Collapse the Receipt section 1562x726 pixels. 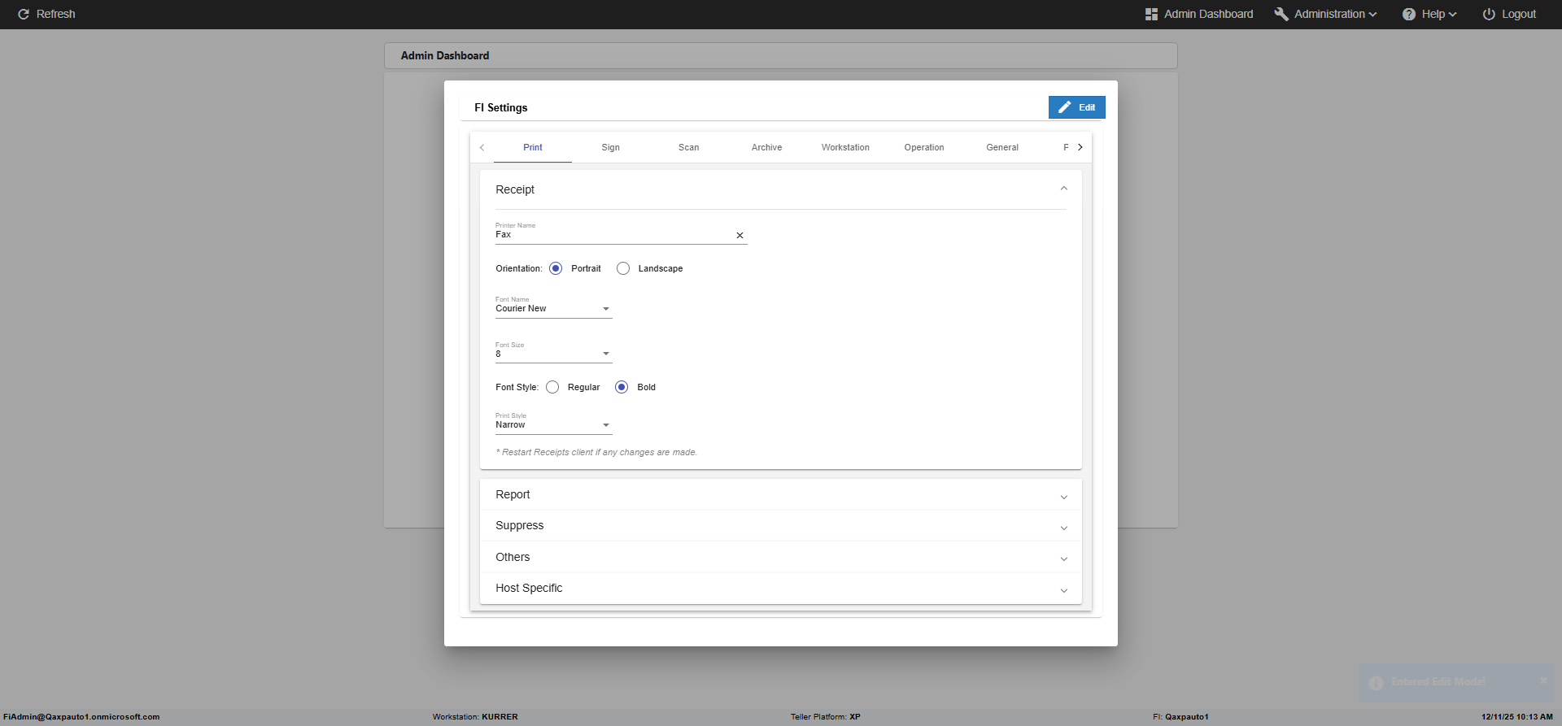coord(1063,189)
